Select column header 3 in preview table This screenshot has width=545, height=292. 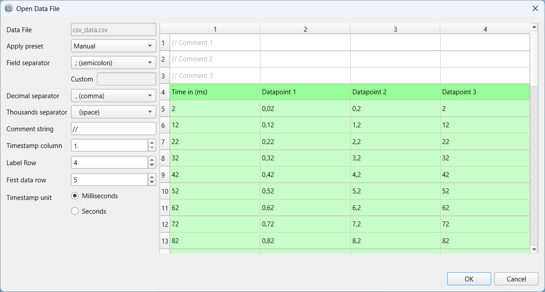tap(395, 29)
